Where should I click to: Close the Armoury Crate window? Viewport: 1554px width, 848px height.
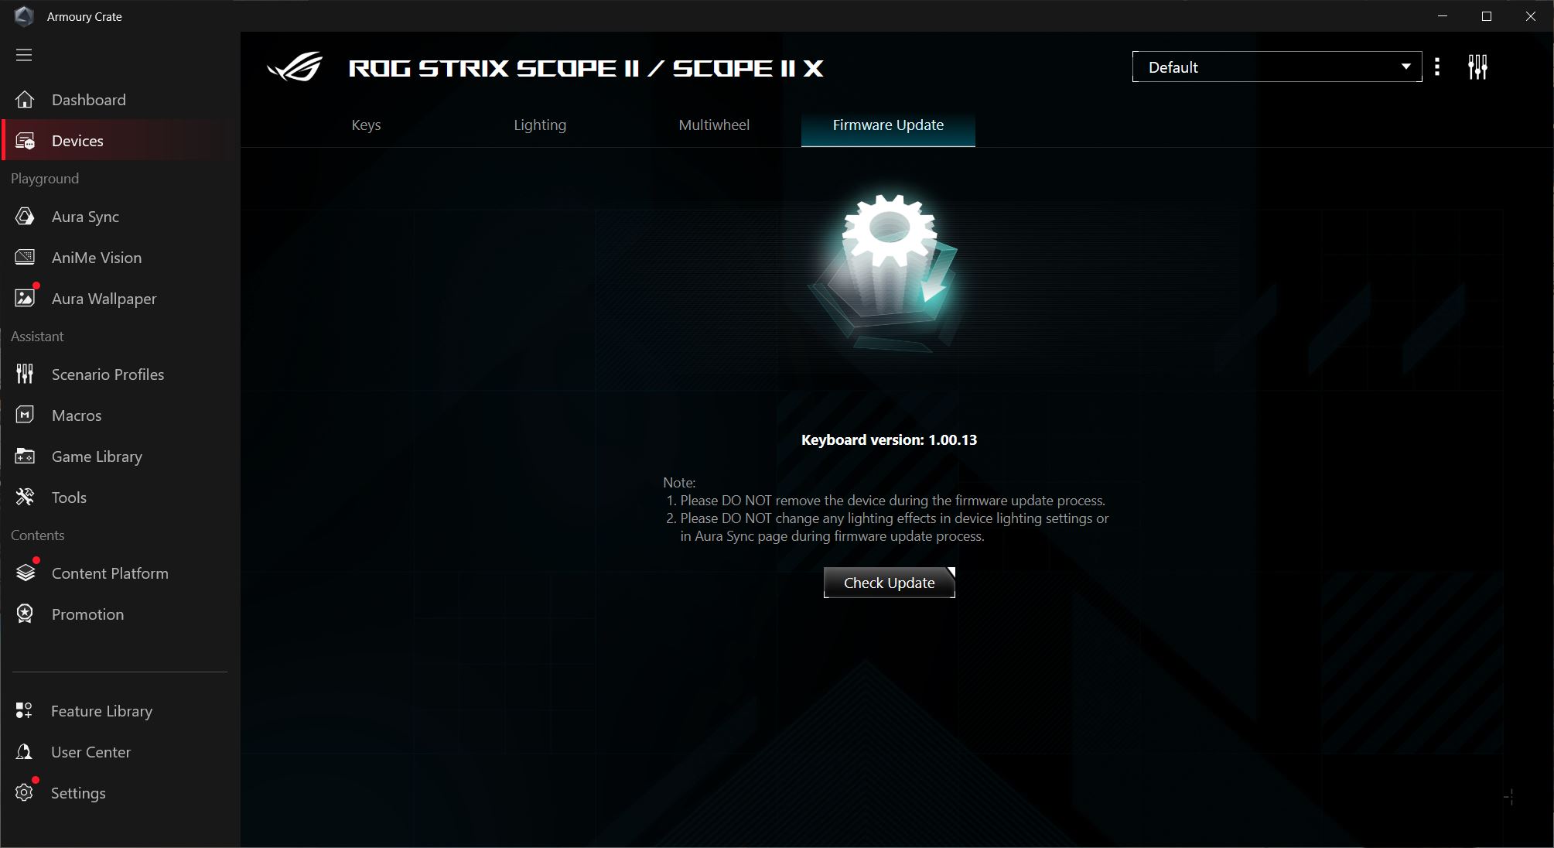(x=1530, y=16)
